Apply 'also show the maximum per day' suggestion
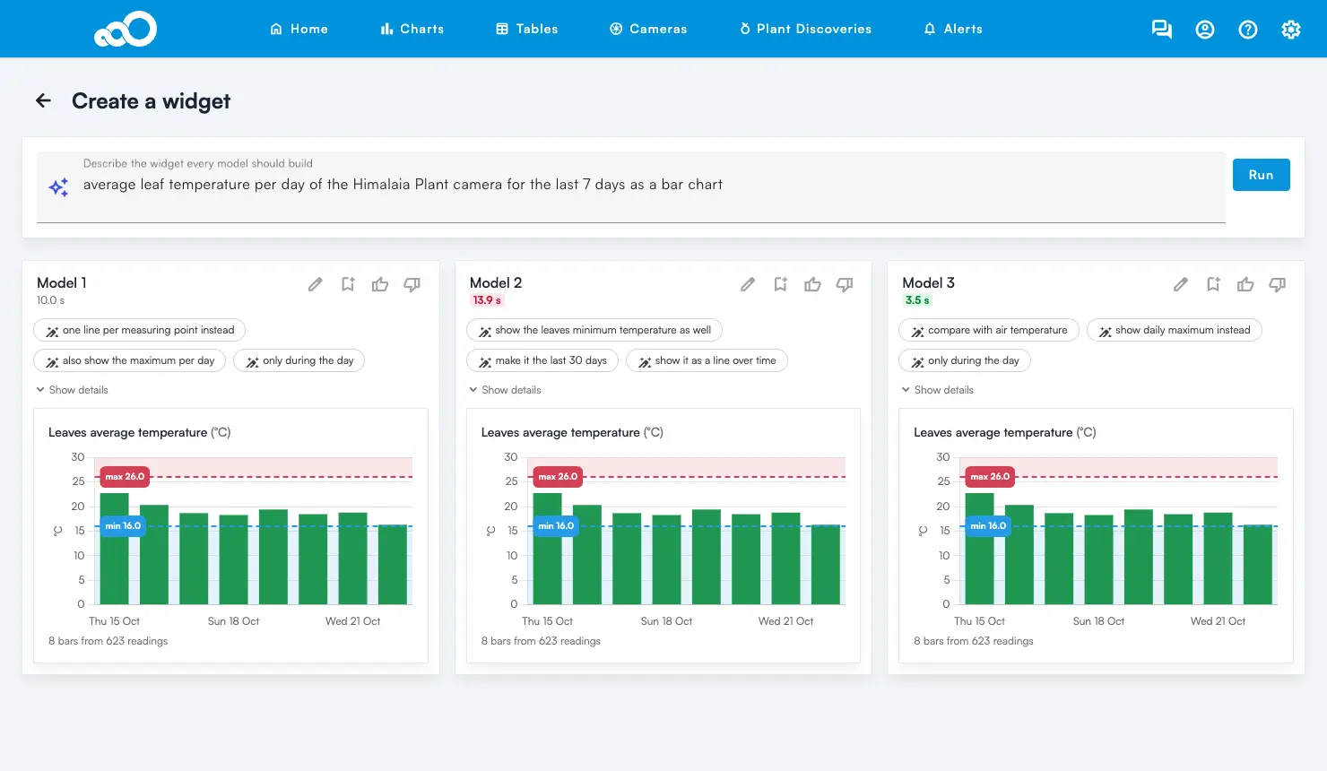The image size is (1327, 771). (x=129, y=360)
